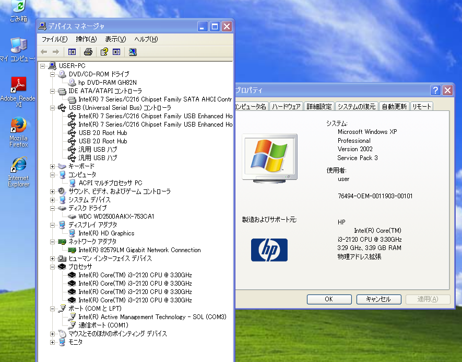This screenshot has height=362, width=462.
Task: Maximize the デバイス マネージャ window
Action: tap(215, 27)
